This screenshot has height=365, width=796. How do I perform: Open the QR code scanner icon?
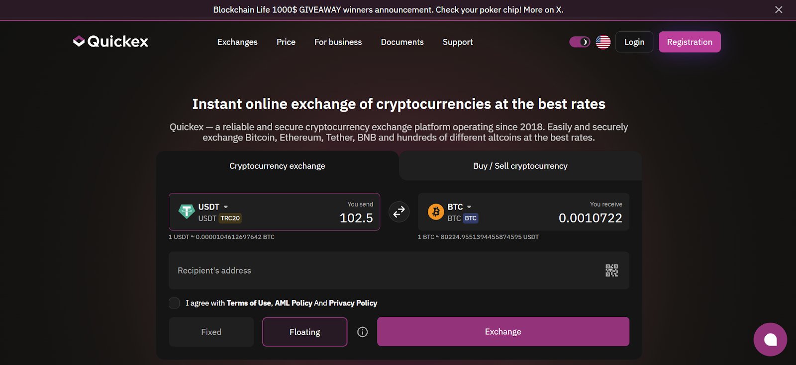click(x=611, y=271)
